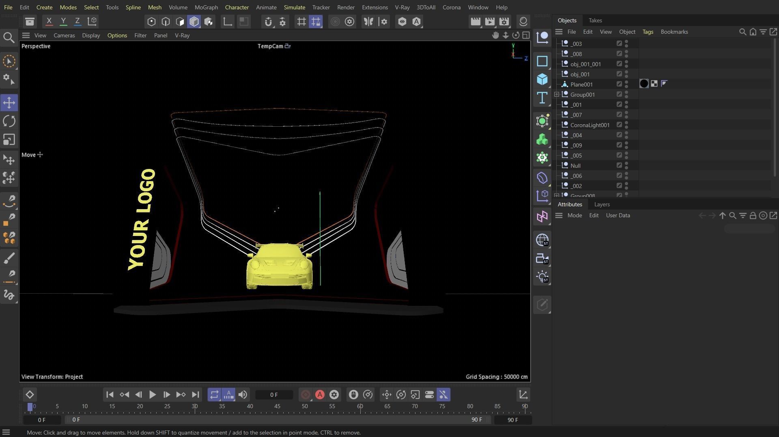Add a Text spline object
The height and width of the screenshot is (437, 779).
tap(542, 98)
